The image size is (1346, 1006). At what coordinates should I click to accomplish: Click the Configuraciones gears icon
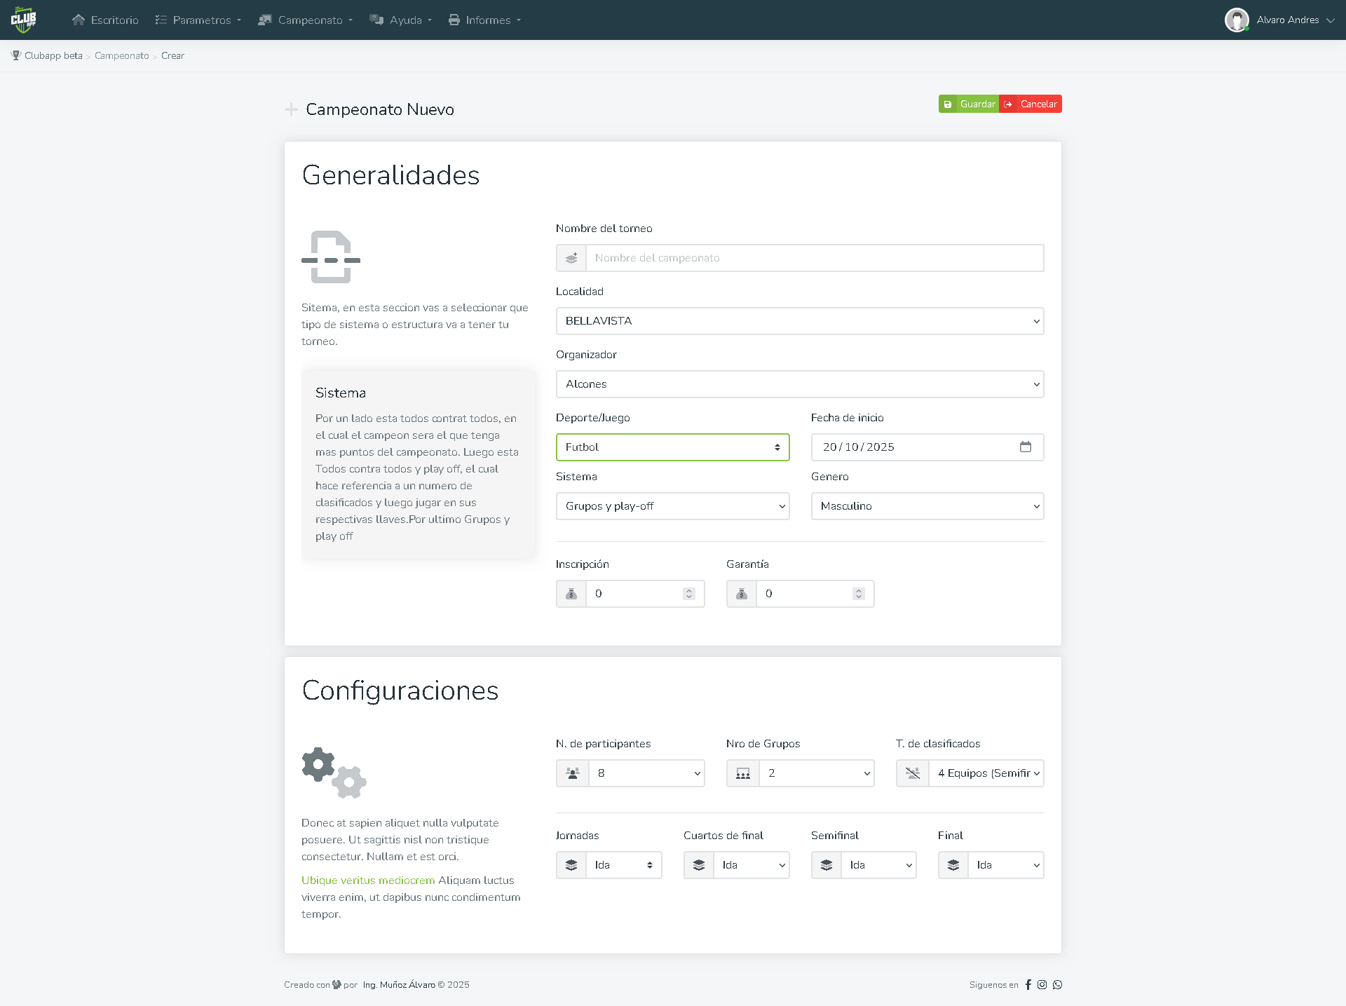334,773
